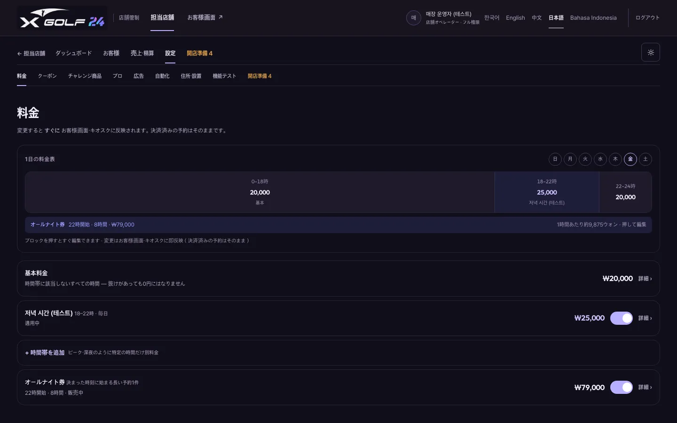Click the ログアウト button
The height and width of the screenshot is (423, 677).
[x=647, y=18]
